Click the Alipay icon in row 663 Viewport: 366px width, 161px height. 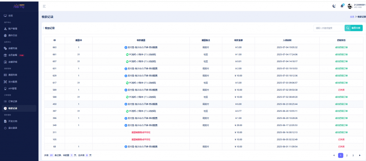click(x=126, y=47)
